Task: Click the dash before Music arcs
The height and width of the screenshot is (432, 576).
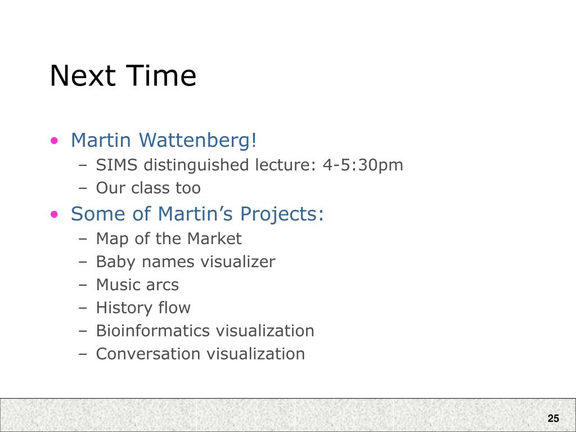Action: [83, 285]
